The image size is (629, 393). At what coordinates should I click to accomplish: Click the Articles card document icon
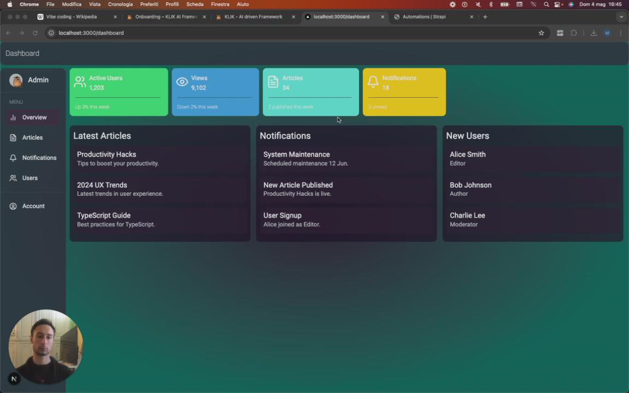tap(273, 82)
